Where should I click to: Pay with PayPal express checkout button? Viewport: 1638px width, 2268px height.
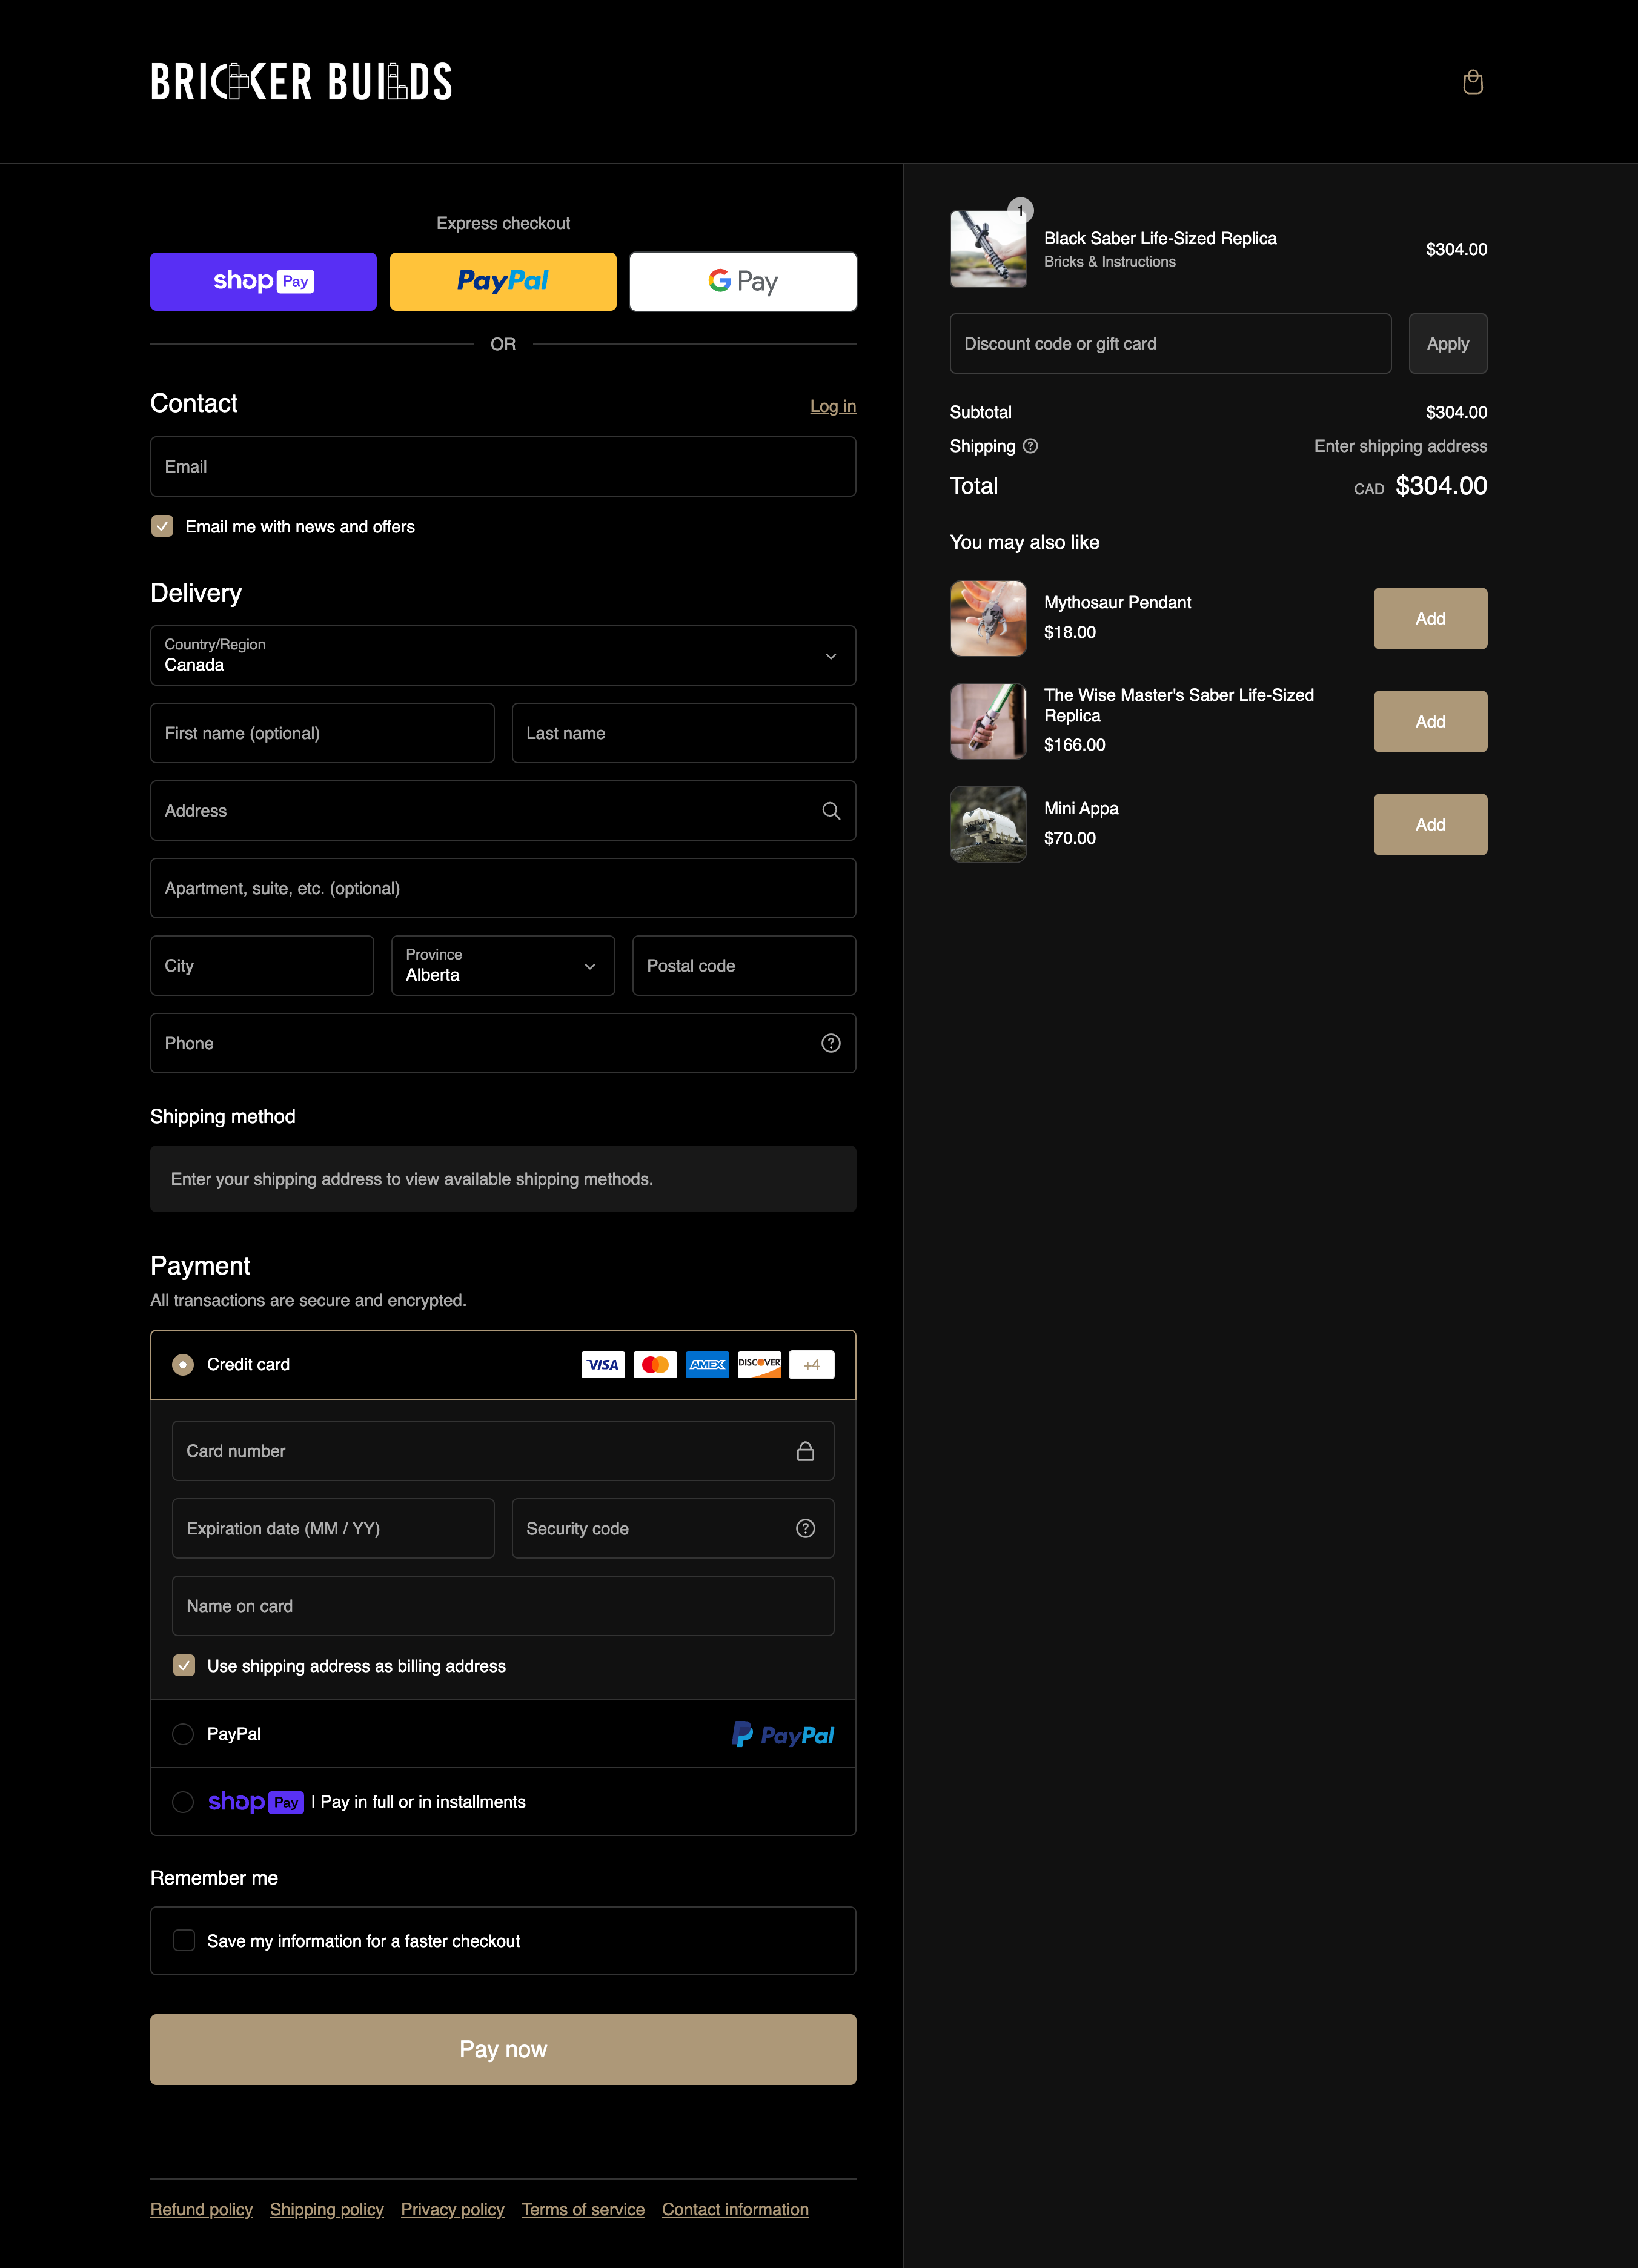[503, 282]
